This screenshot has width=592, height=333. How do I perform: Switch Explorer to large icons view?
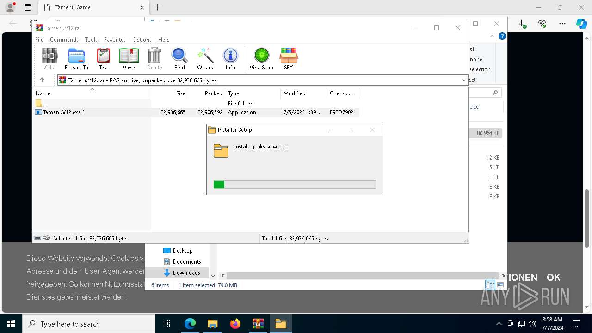click(500, 285)
